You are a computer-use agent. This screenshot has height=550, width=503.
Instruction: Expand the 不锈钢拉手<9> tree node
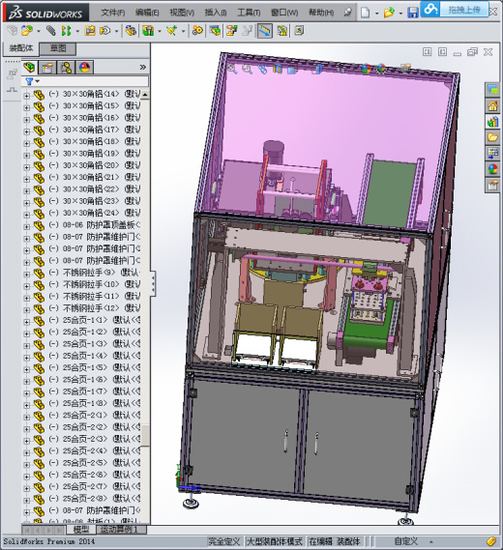point(27,274)
